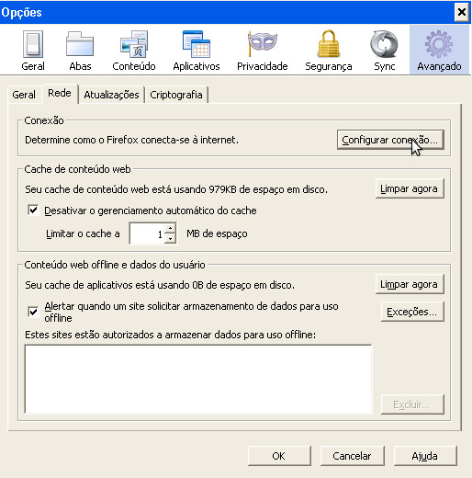Click the 'Limitar o cache a' label
Image resolution: width=472 pixels, height=478 pixels.
click(x=83, y=233)
